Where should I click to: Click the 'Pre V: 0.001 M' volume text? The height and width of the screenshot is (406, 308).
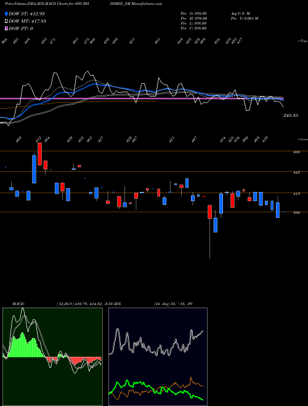click(x=244, y=18)
